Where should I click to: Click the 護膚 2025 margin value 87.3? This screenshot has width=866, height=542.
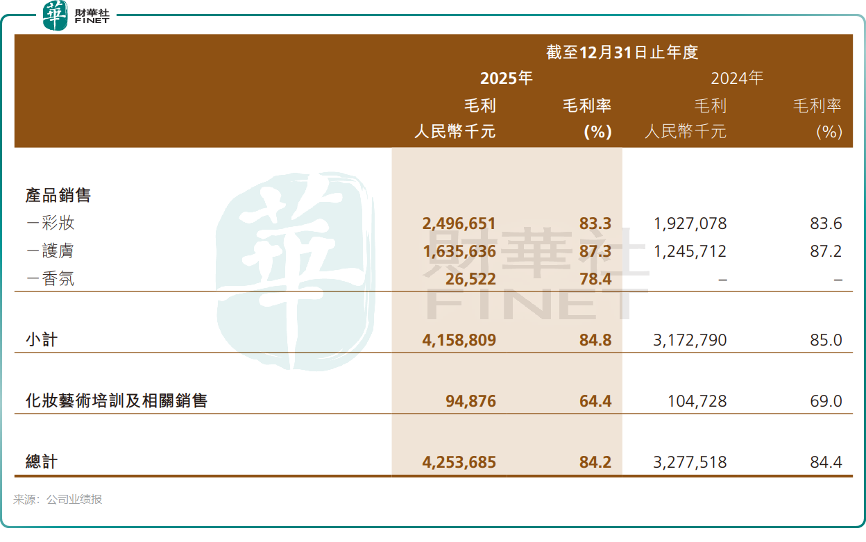pyautogui.click(x=596, y=251)
